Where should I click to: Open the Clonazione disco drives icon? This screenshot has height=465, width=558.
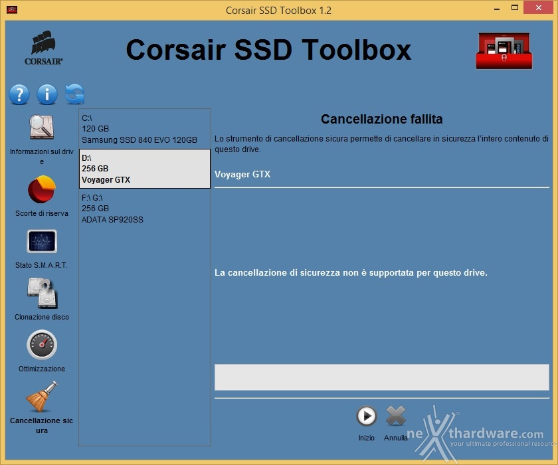(42, 293)
